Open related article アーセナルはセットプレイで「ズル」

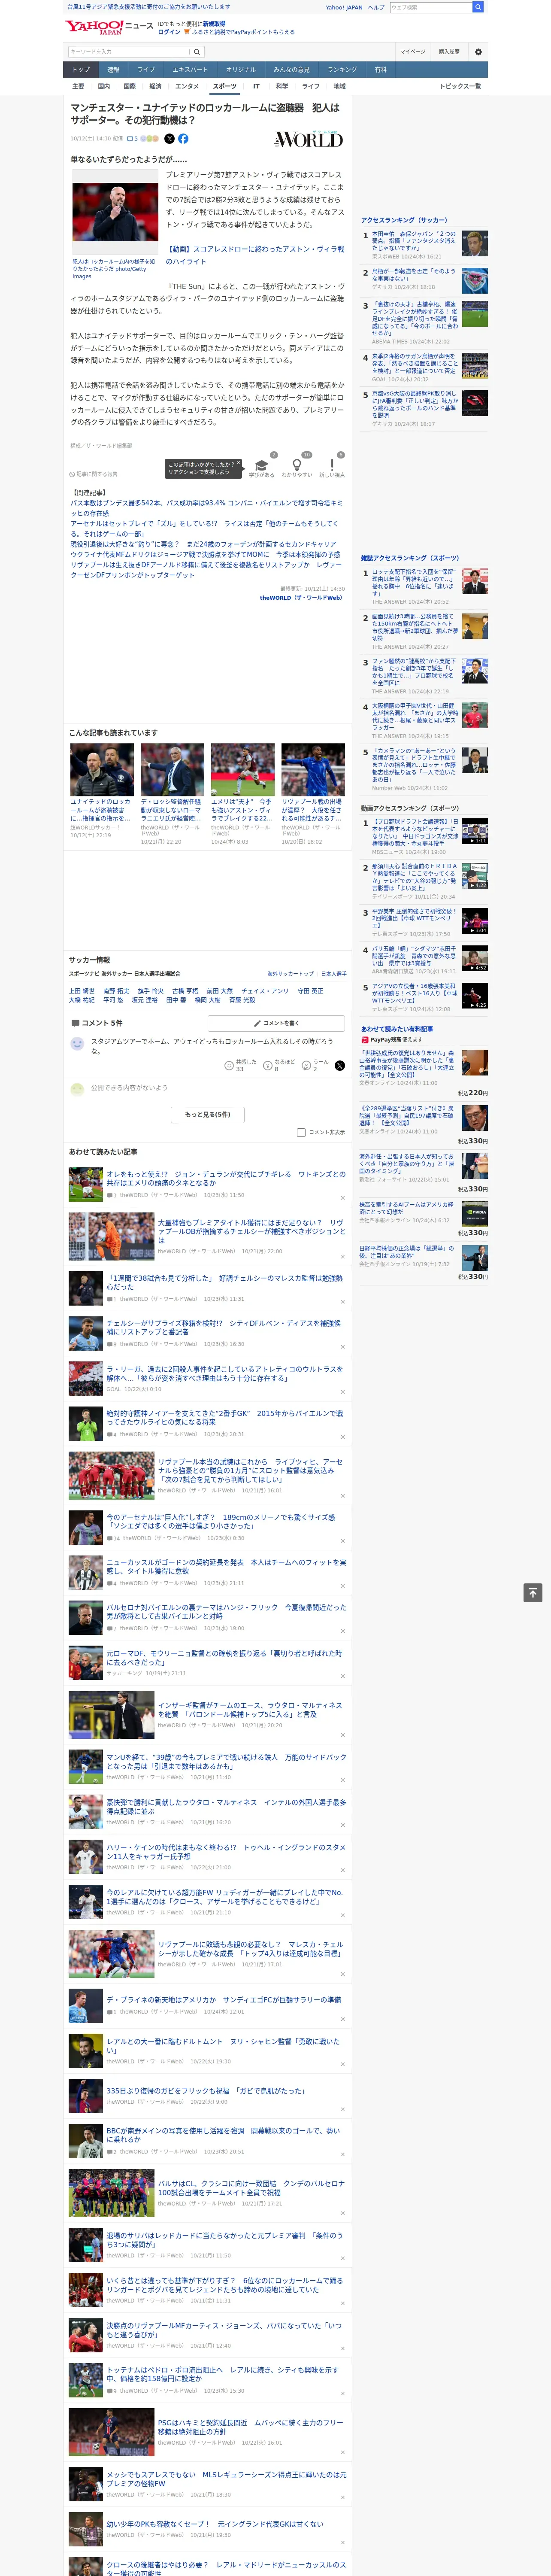click(x=204, y=529)
